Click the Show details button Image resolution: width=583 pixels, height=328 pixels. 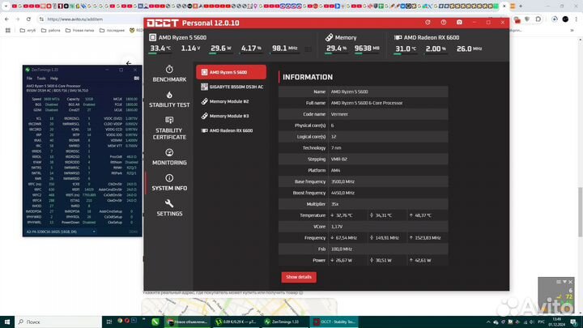(x=299, y=277)
